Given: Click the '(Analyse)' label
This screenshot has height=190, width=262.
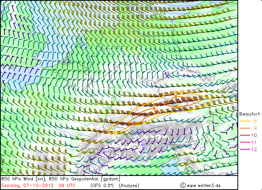Looking at the screenshot, I should tap(129, 186).
